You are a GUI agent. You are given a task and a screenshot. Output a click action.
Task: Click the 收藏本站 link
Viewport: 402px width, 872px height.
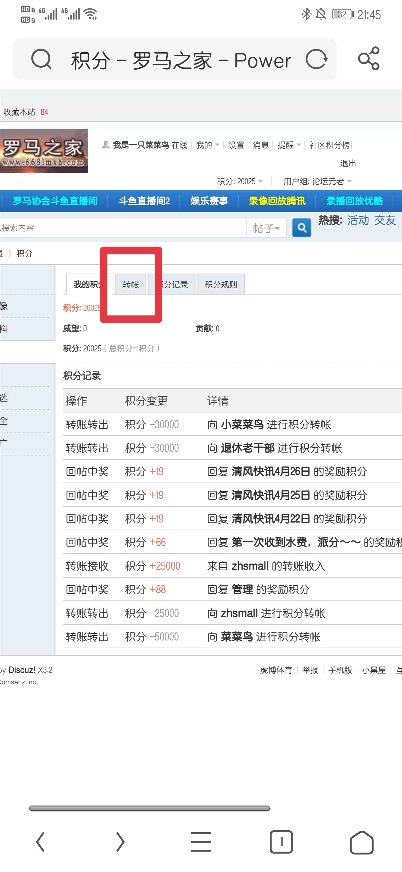[x=19, y=112]
